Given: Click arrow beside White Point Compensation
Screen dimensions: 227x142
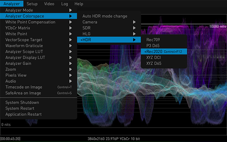Looking at the screenshot, I should pos(70,22).
